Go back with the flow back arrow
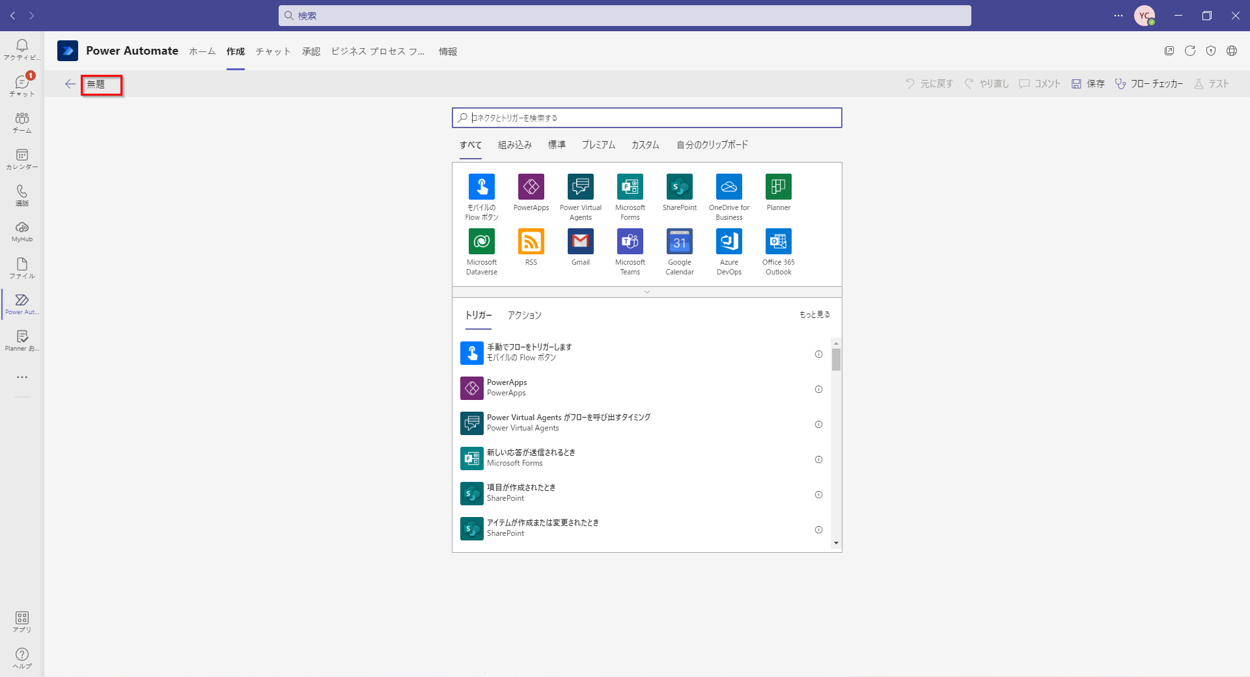 click(70, 84)
